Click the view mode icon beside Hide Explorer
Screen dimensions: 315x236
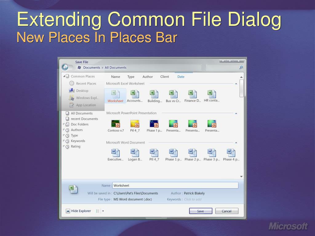click(98, 211)
